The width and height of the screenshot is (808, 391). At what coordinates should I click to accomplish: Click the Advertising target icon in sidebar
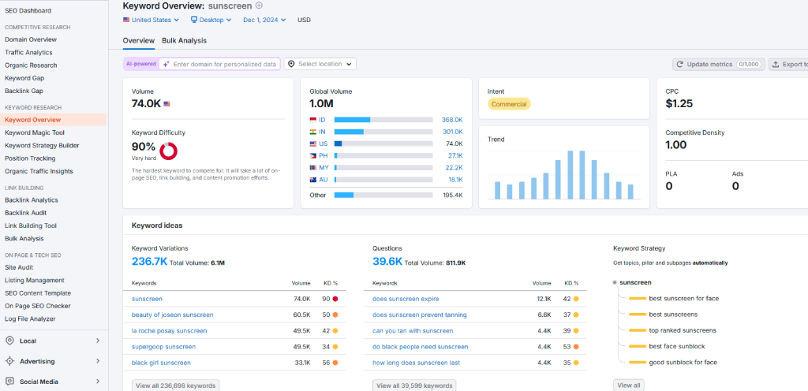click(10, 361)
